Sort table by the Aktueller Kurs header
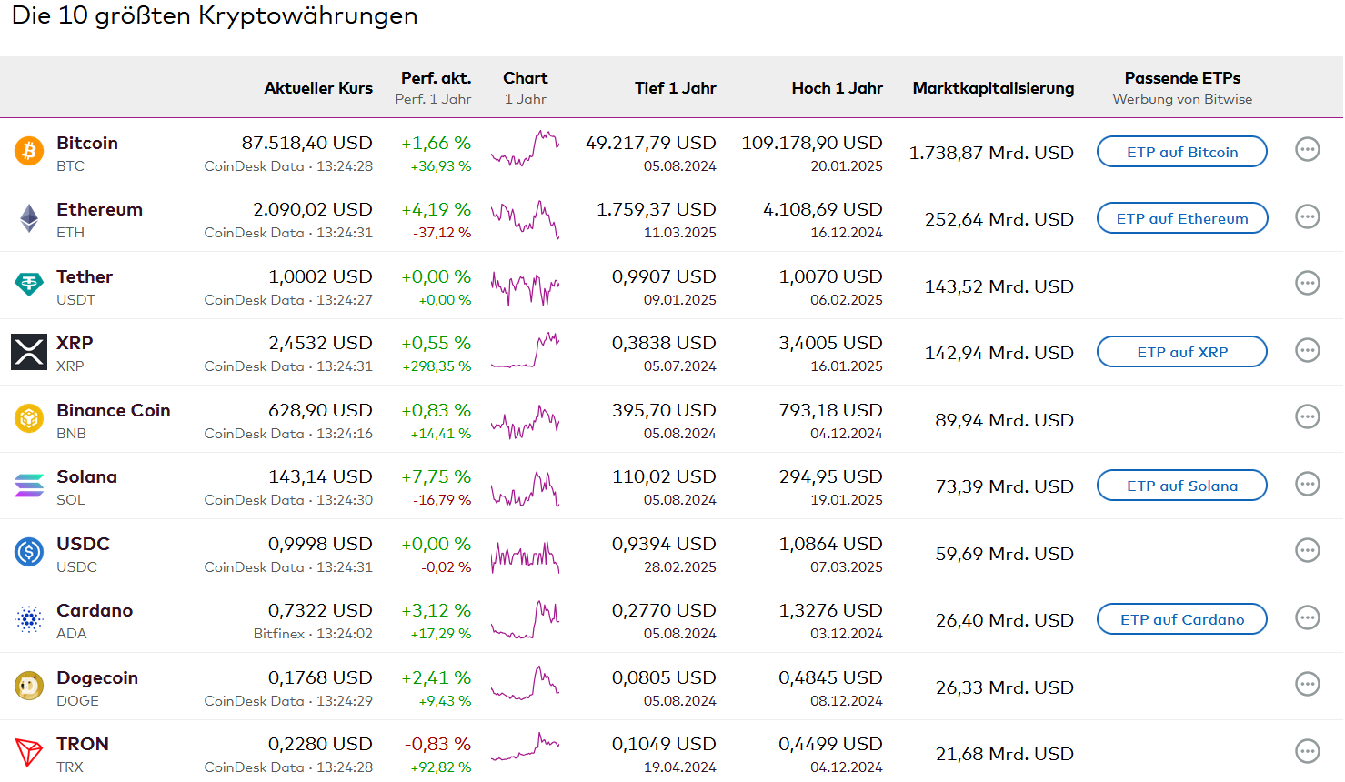 click(318, 87)
